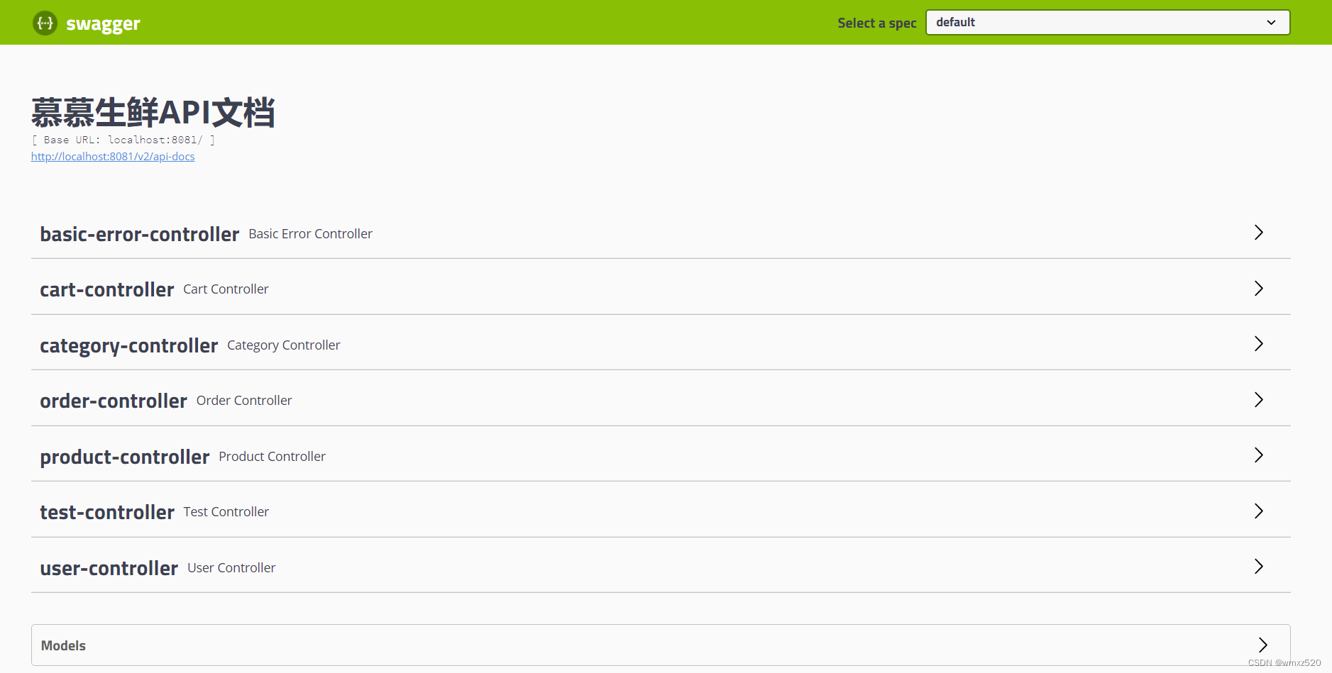Click the 'Order Controller' description text

(244, 400)
